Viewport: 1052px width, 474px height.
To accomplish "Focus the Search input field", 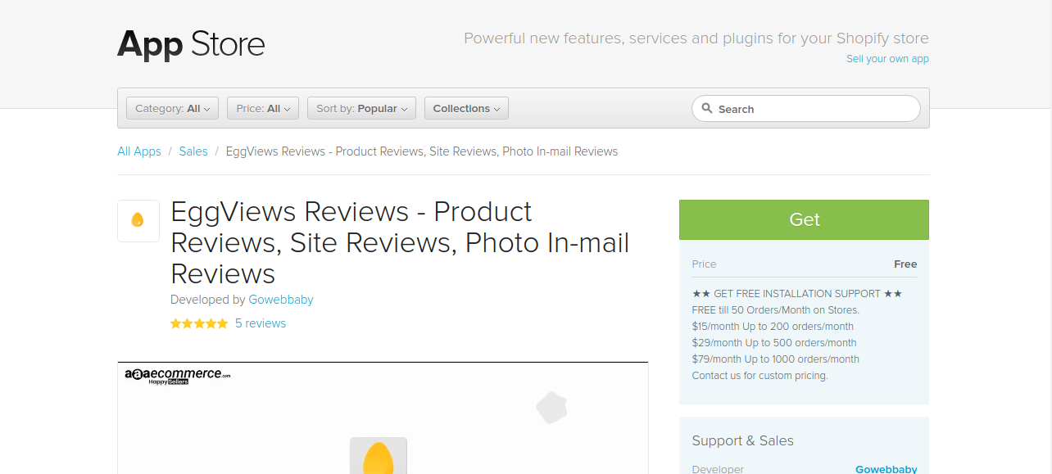I will (x=806, y=109).
